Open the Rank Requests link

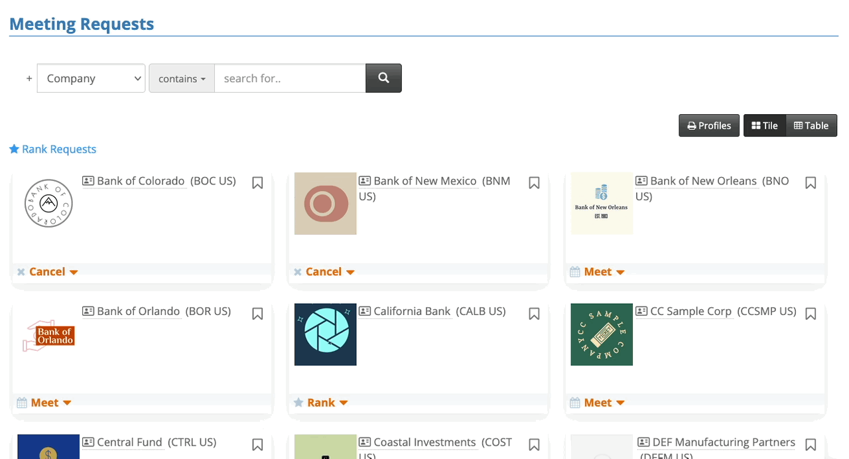coord(59,149)
